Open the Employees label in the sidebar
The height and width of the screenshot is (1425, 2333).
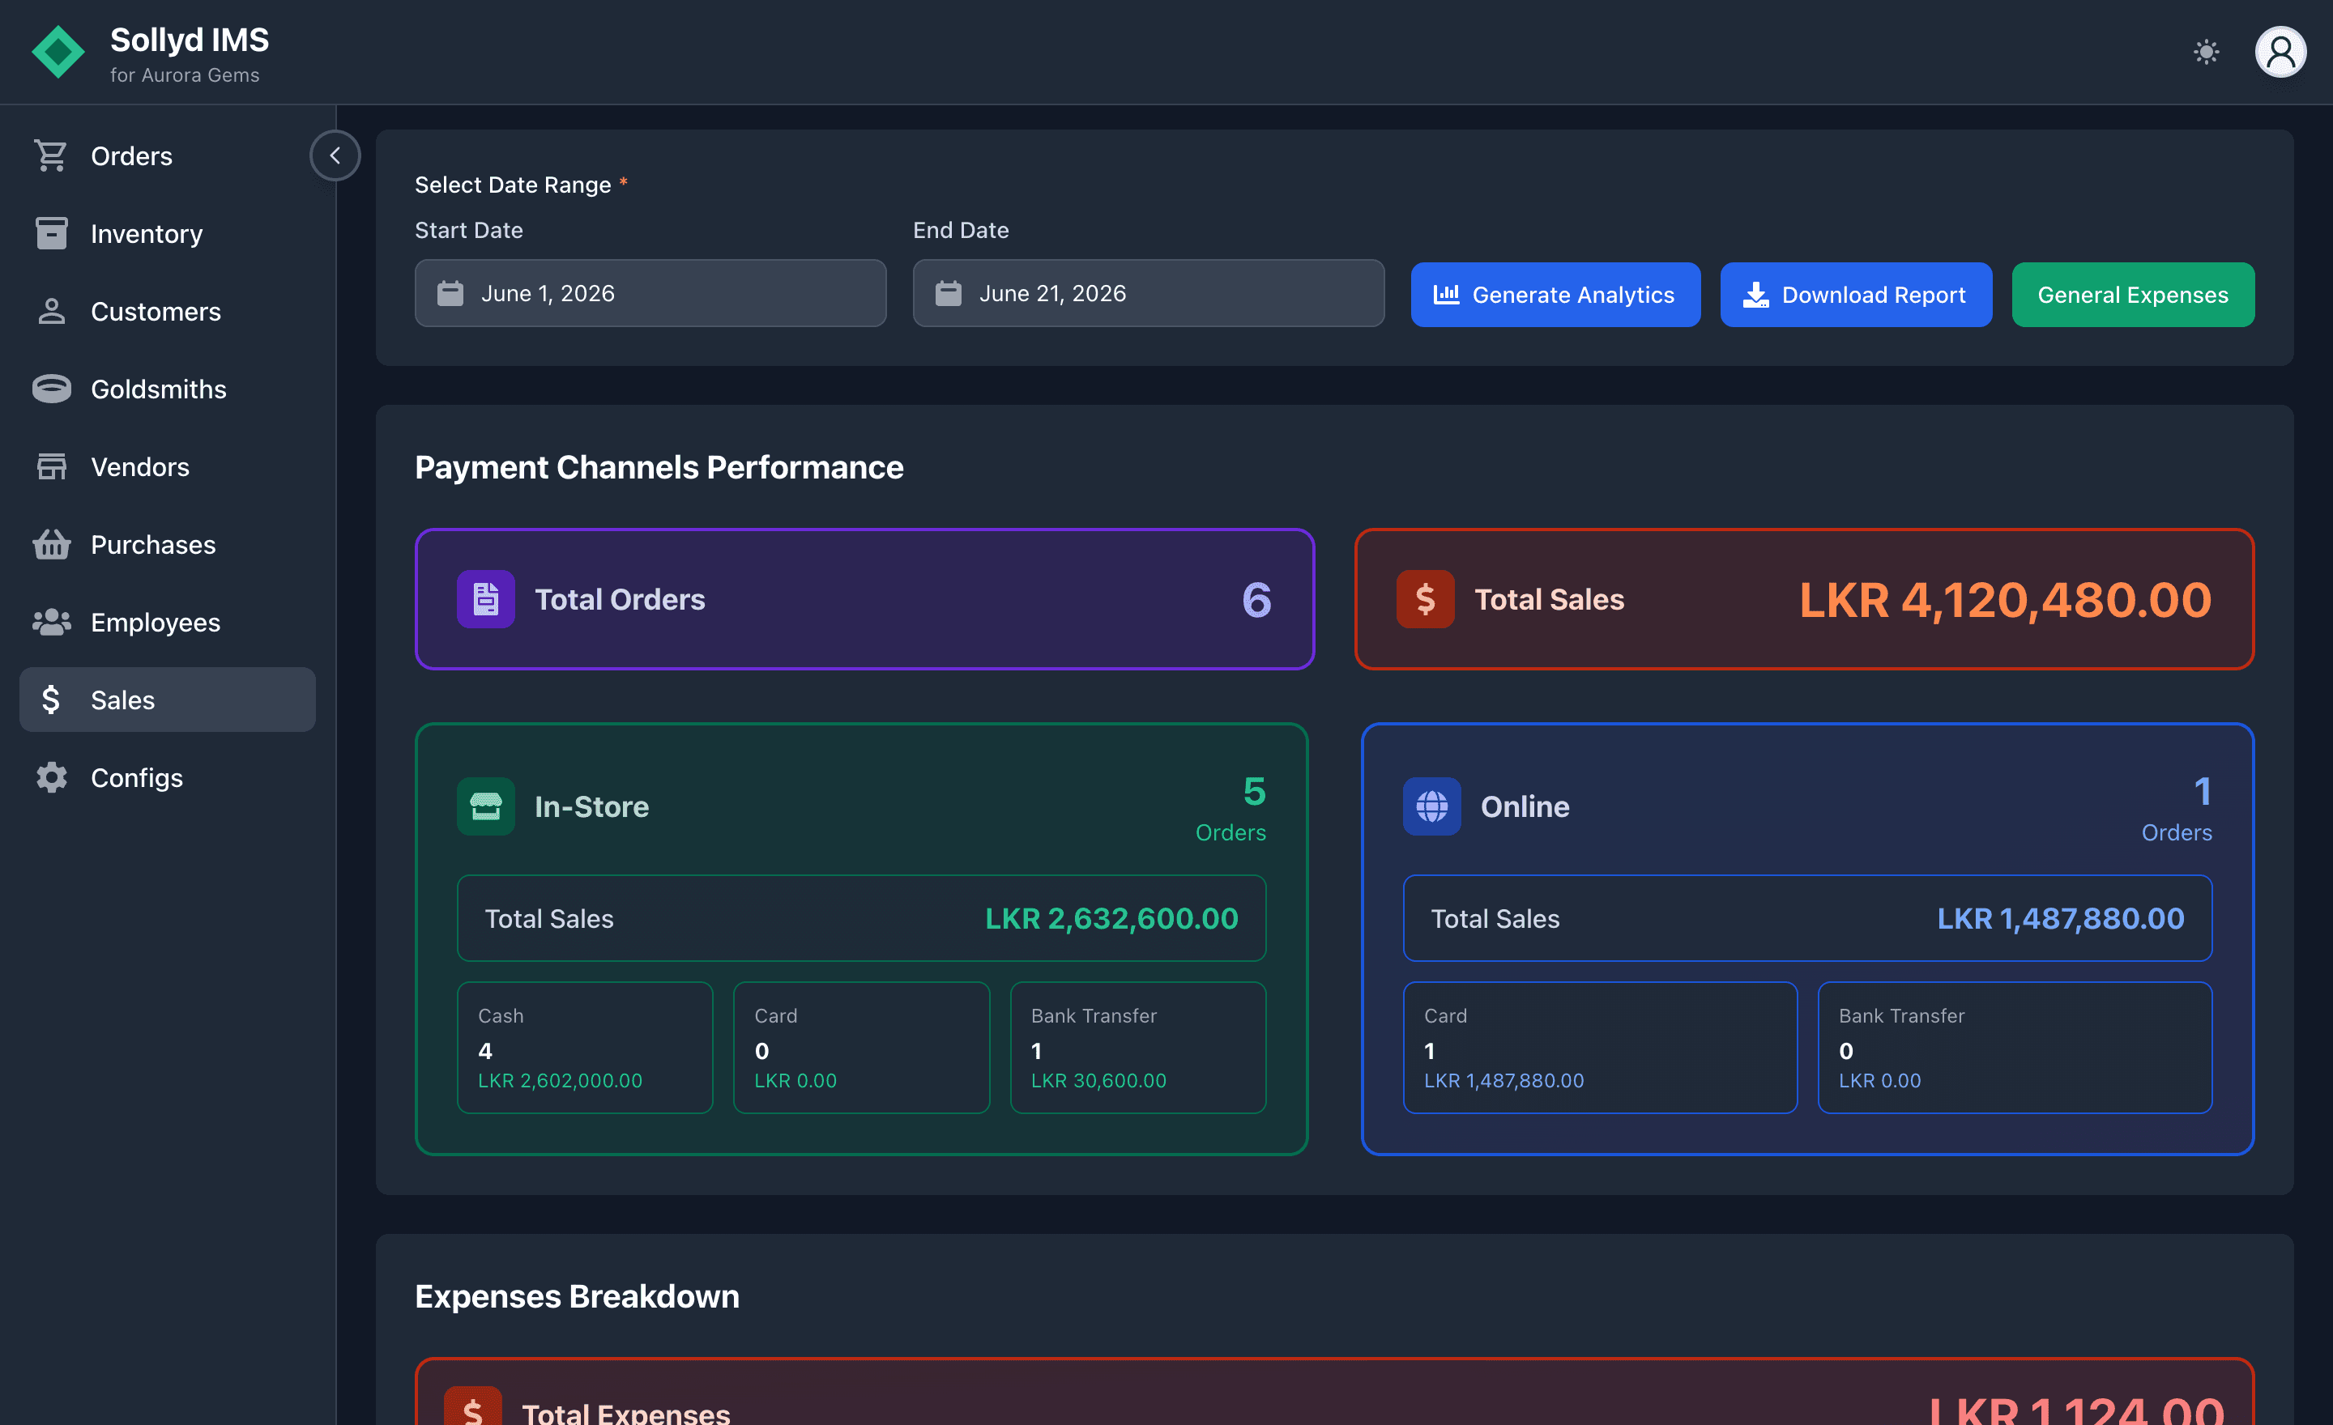[x=156, y=623]
